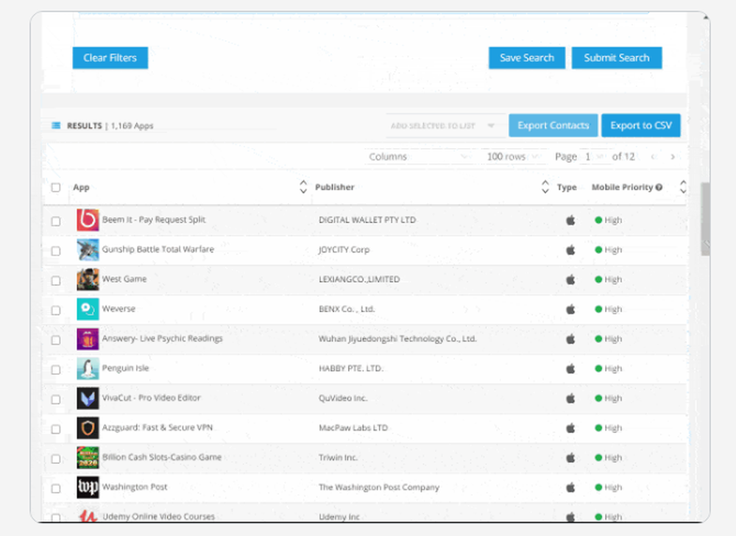The height and width of the screenshot is (536, 736).
Task: Click the Billion Cash Slots app icon
Action: tap(88, 458)
